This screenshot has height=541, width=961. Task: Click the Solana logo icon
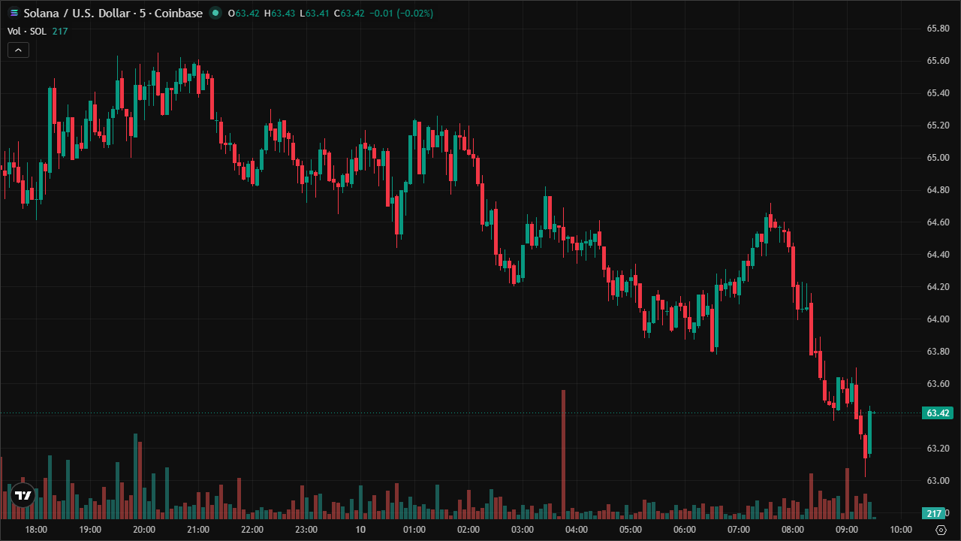14,13
